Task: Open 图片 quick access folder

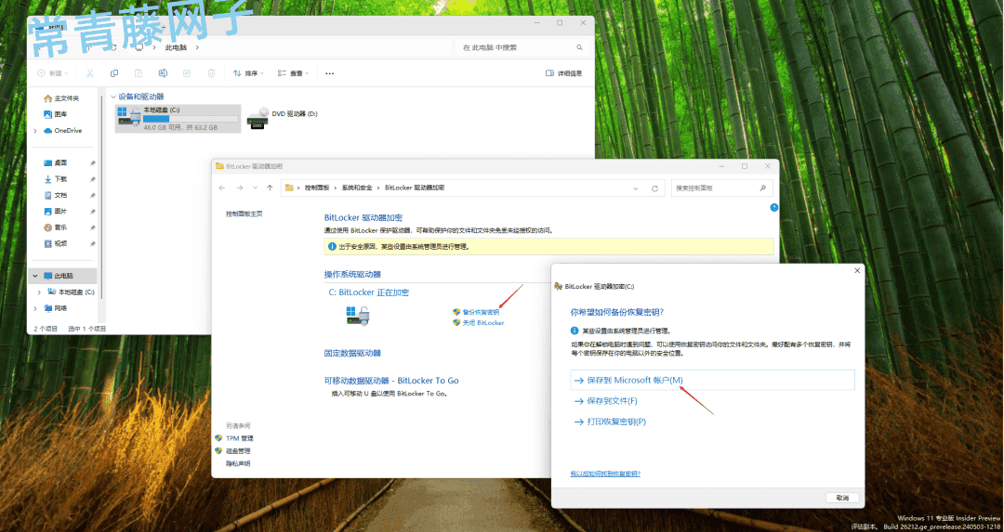Action: [56, 211]
